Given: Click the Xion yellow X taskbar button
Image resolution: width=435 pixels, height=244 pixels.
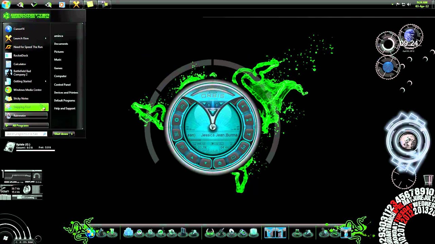Looking at the screenshot, I should [76, 4].
